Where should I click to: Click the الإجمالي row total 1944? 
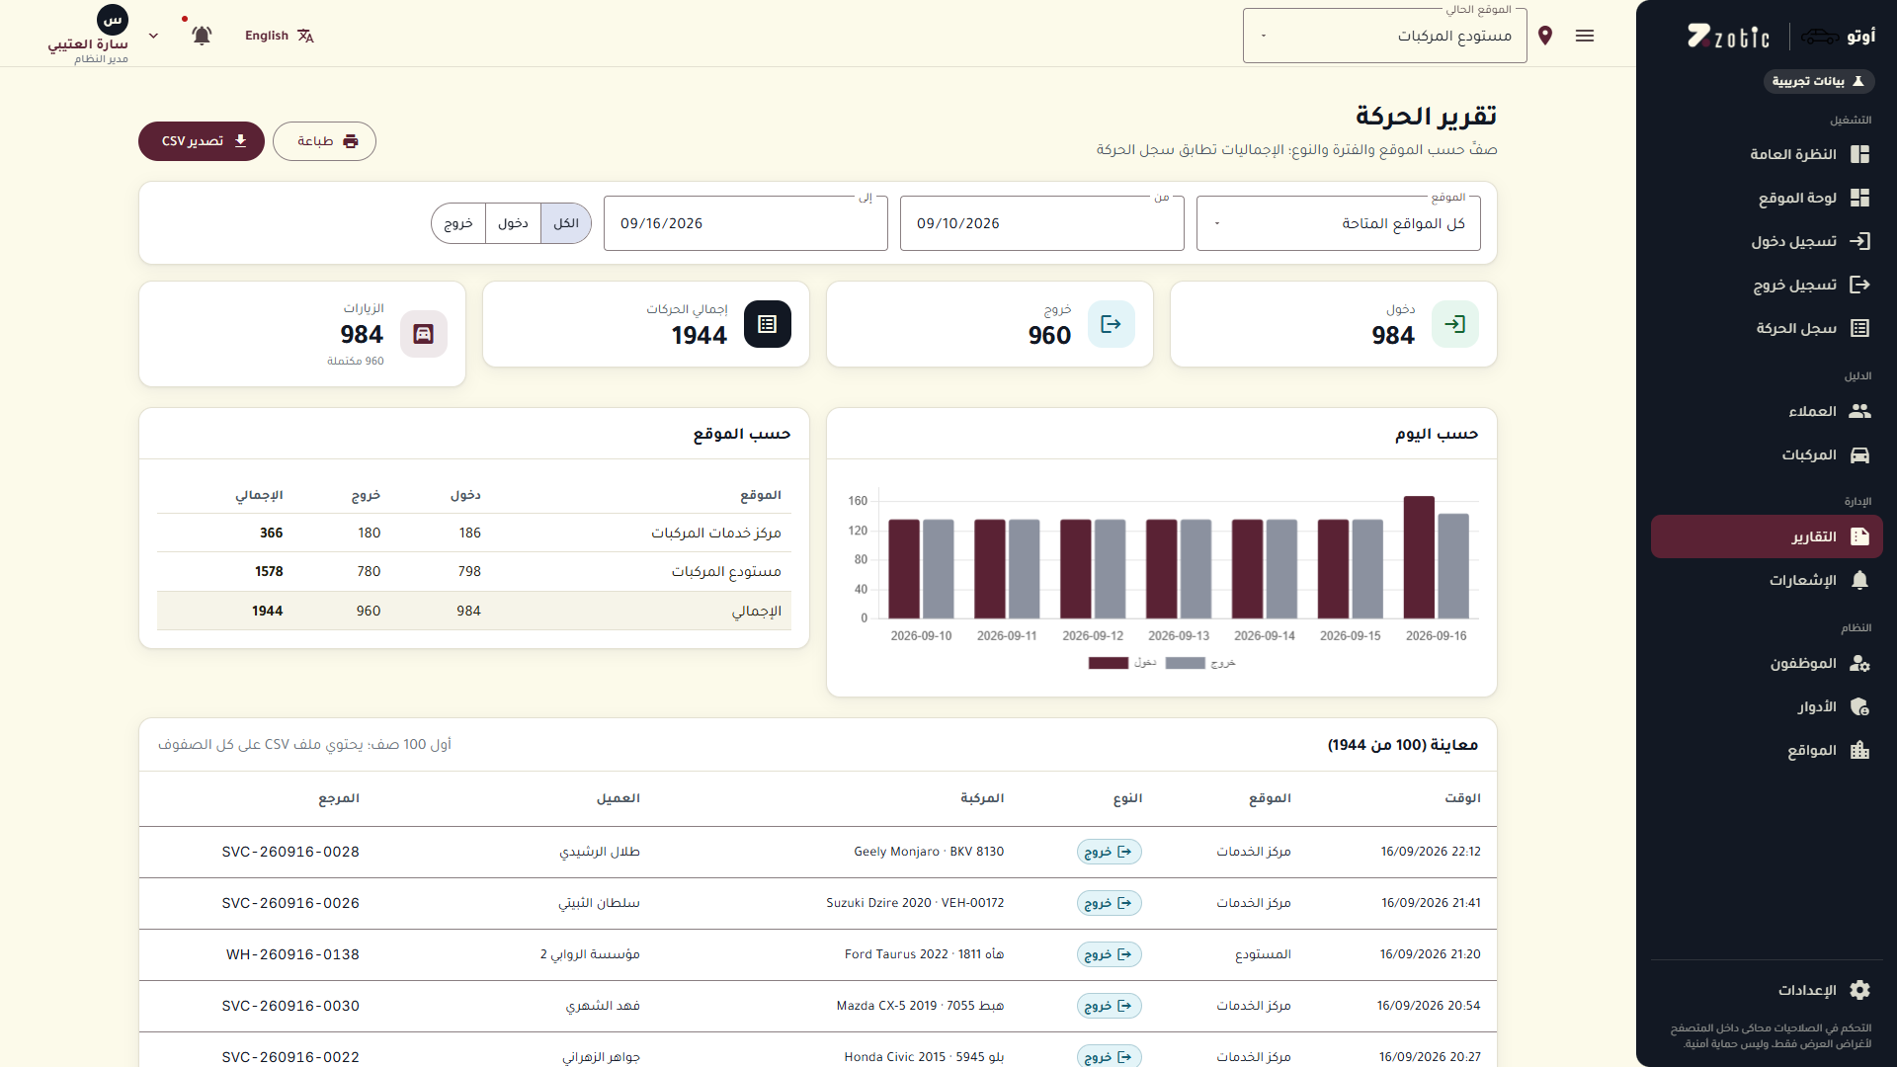(x=268, y=611)
